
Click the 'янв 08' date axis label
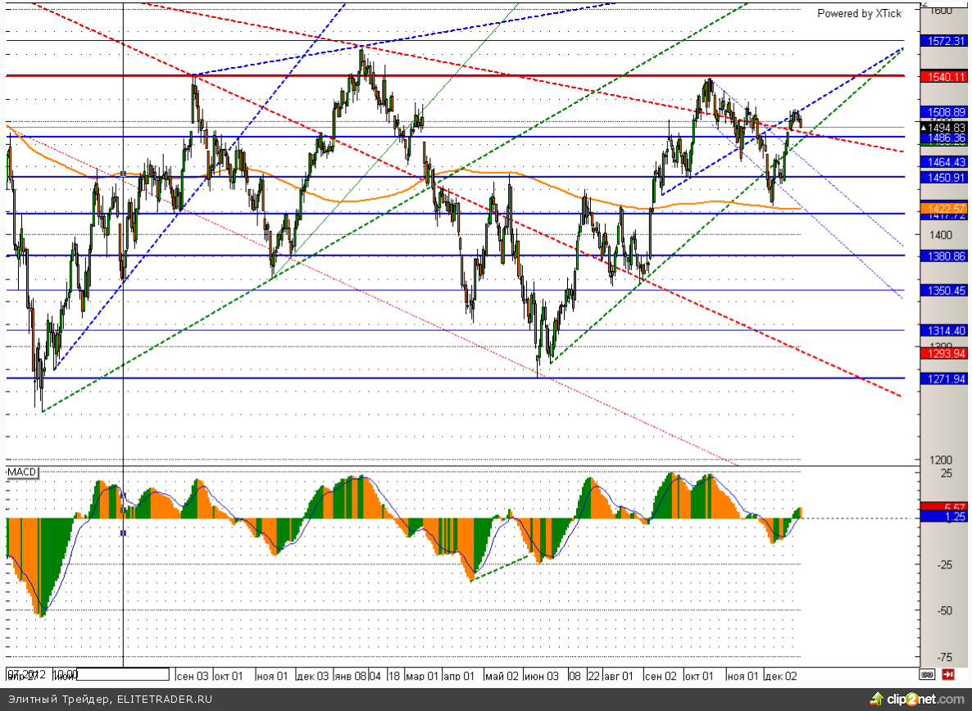pos(350,676)
